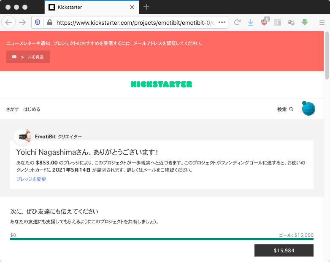This screenshot has height=262, width=330.
Task: Click the さがす navigation link
Action: point(12,109)
